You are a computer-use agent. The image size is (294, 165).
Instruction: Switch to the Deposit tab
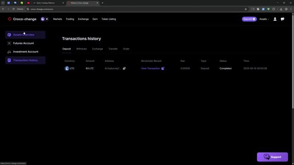(x=67, y=49)
